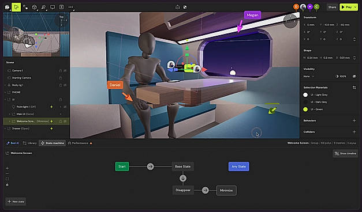Click transition arrow between Disappear and Minimize

click(x=205, y=190)
